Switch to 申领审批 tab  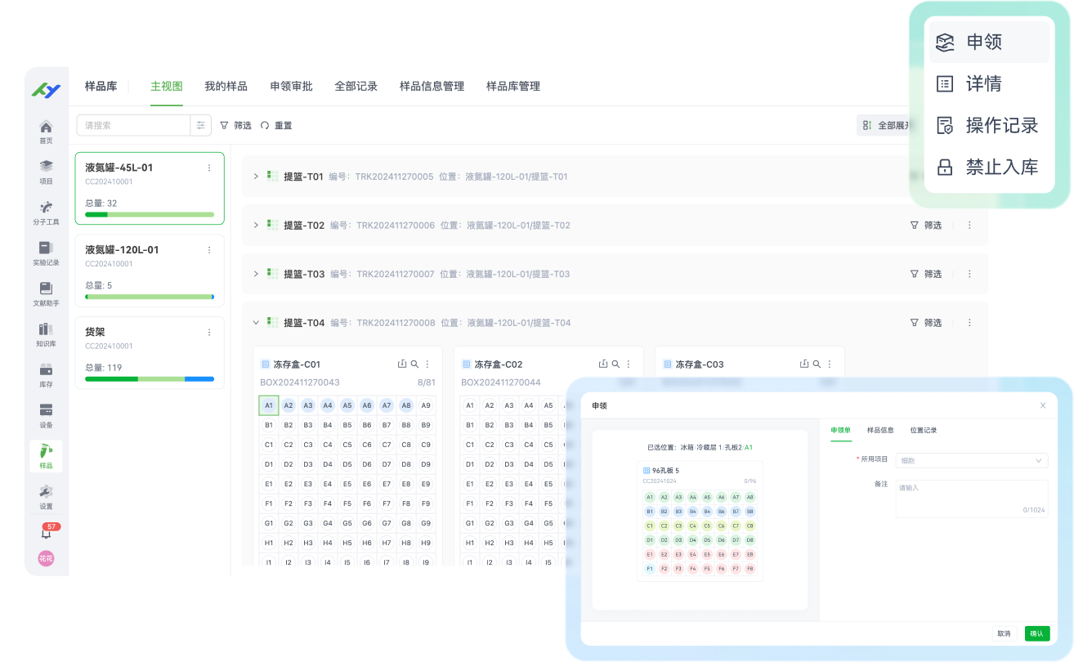[x=292, y=86]
